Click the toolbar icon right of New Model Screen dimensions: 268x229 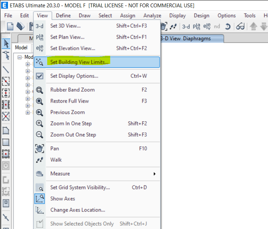[20, 27]
